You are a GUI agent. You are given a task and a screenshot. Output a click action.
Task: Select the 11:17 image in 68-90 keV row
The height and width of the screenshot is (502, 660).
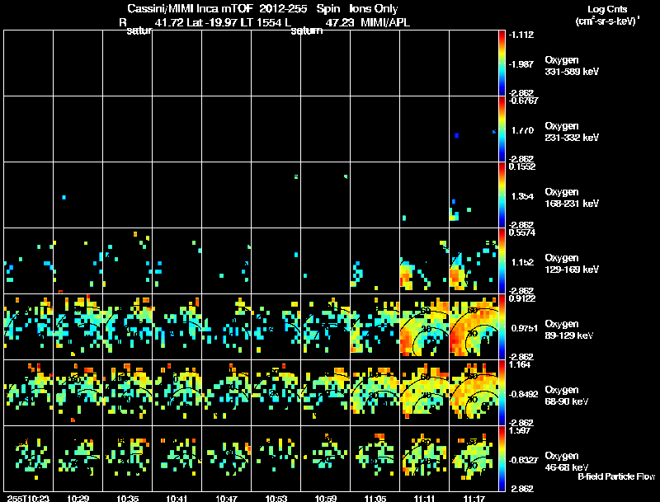click(x=474, y=392)
